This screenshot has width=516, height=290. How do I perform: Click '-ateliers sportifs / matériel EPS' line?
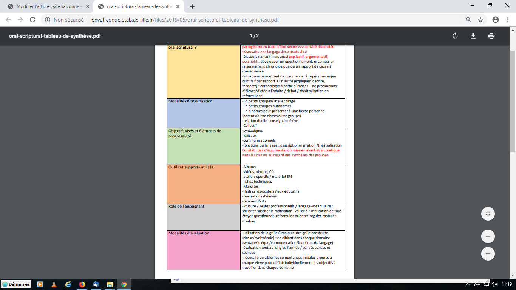pyautogui.click(x=267, y=177)
